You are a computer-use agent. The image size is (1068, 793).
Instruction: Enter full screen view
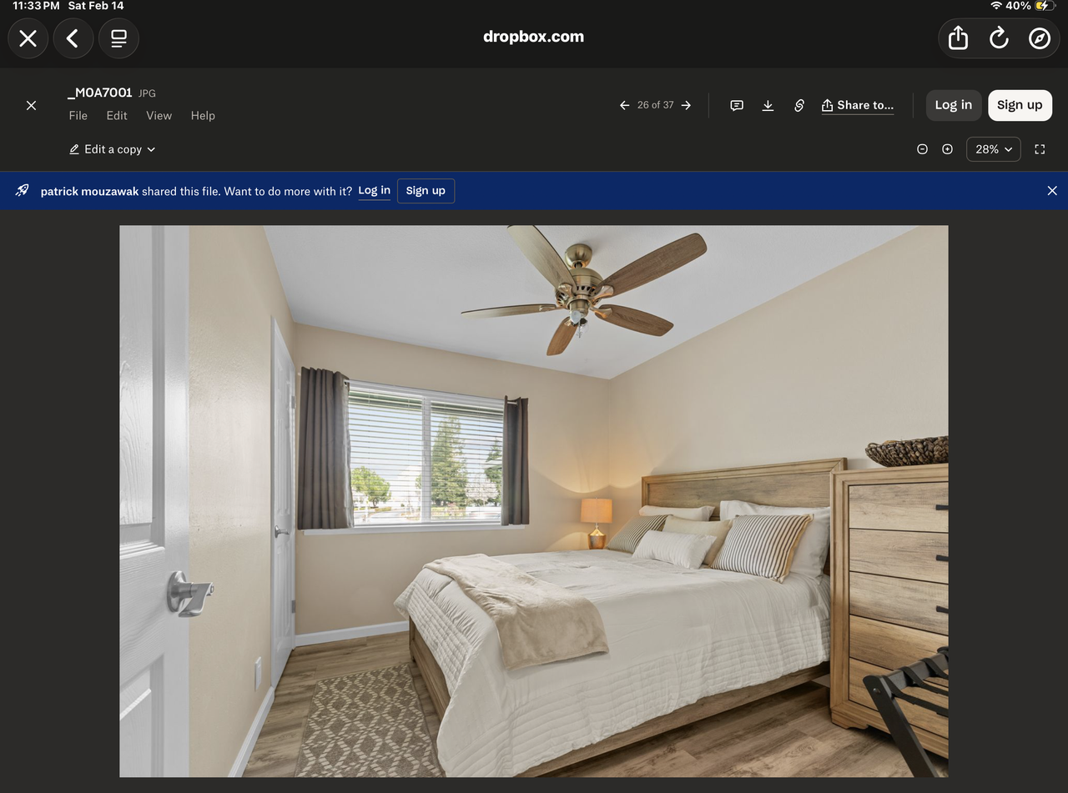(x=1040, y=149)
